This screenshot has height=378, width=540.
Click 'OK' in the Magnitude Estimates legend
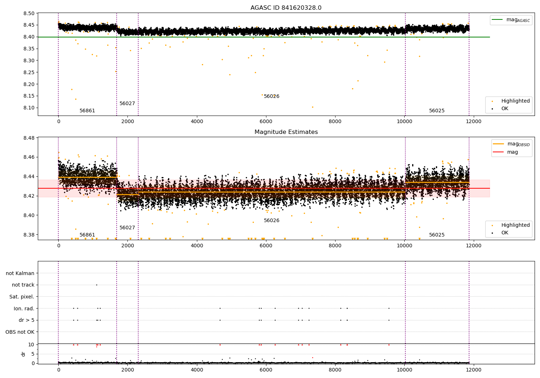point(505,233)
